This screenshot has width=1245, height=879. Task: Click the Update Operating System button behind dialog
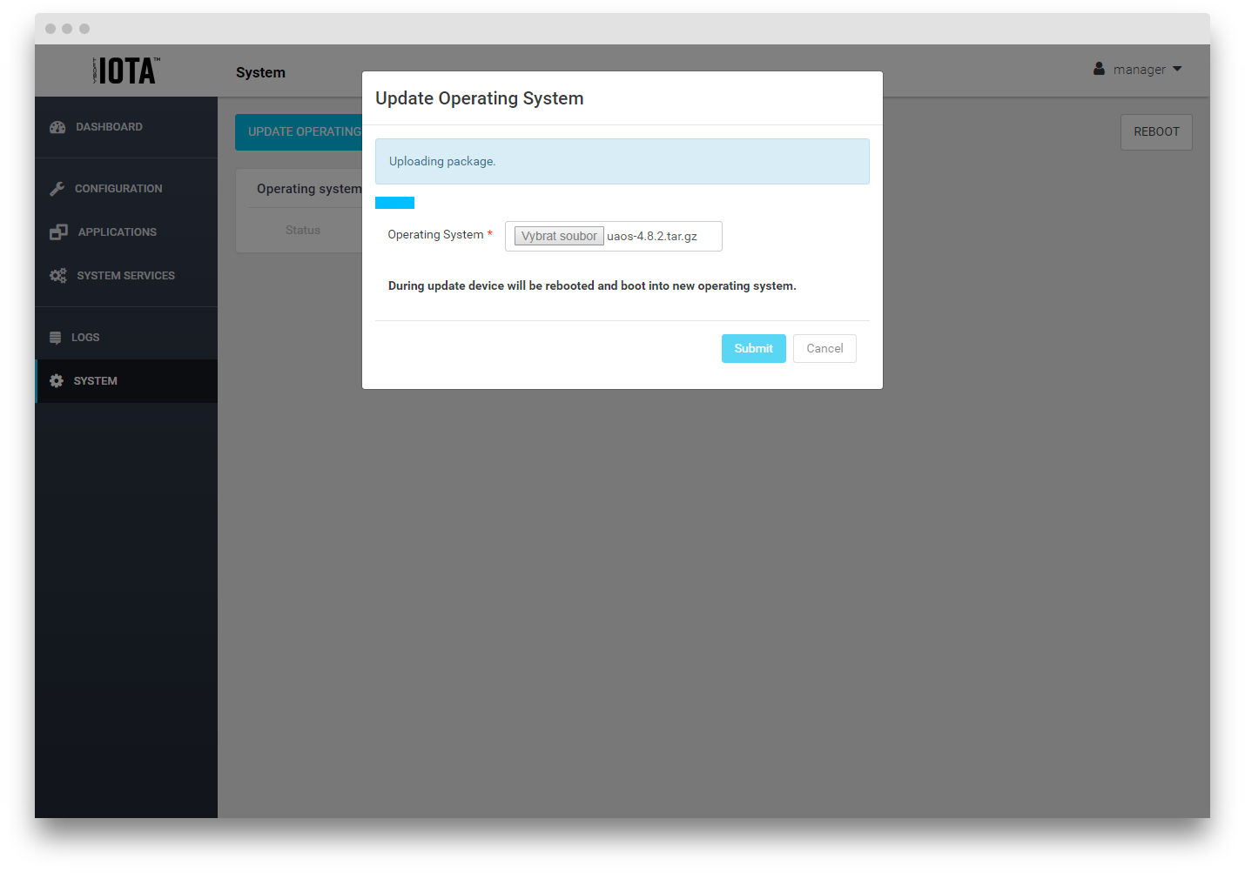pos(299,132)
